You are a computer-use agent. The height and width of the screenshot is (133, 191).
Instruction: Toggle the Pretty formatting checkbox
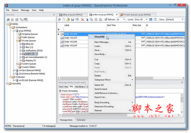point(60,91)
